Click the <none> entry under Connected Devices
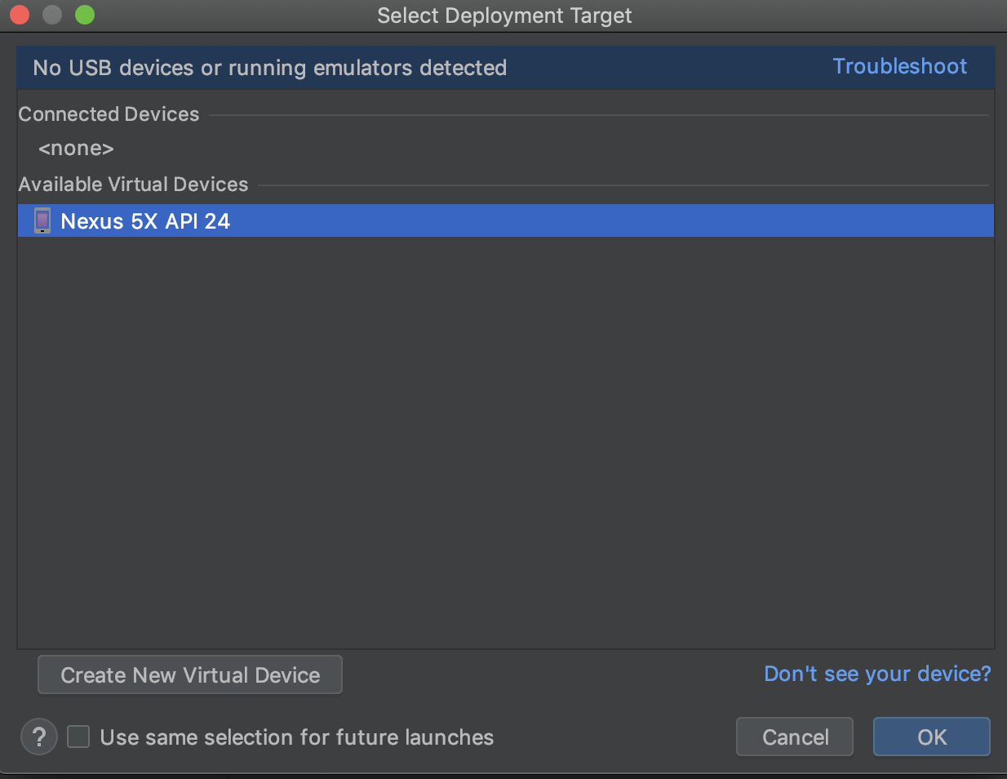The image size is (1007, 779). pyautogui.click(x=76, y=149)
